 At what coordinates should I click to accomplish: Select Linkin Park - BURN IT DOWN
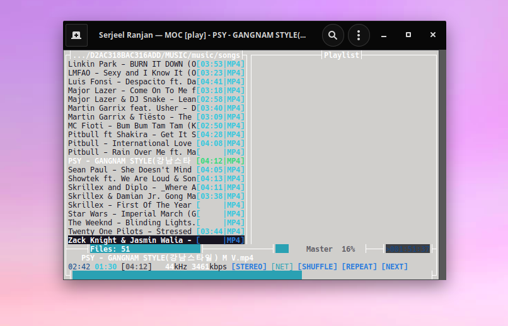[156, 64]
